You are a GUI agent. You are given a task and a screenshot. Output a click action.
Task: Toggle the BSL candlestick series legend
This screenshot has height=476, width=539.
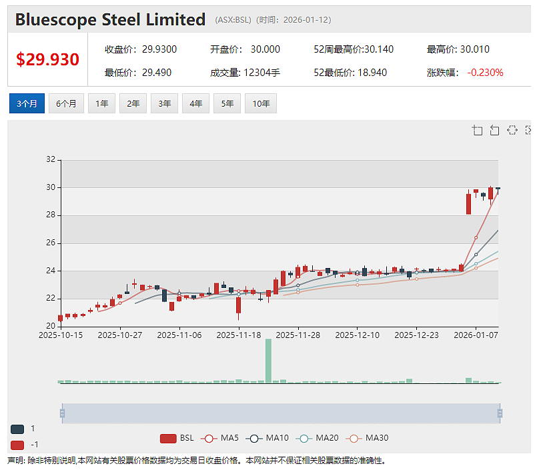tap(177, 438)
